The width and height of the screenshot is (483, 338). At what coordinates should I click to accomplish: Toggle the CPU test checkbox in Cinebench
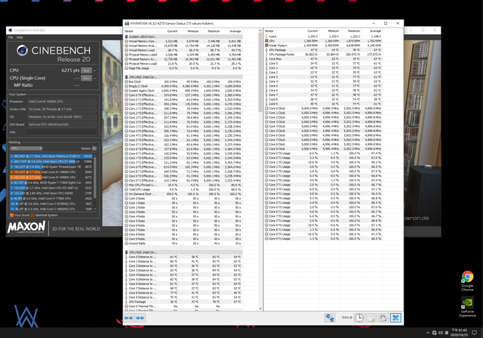click(x=95, y=70)
